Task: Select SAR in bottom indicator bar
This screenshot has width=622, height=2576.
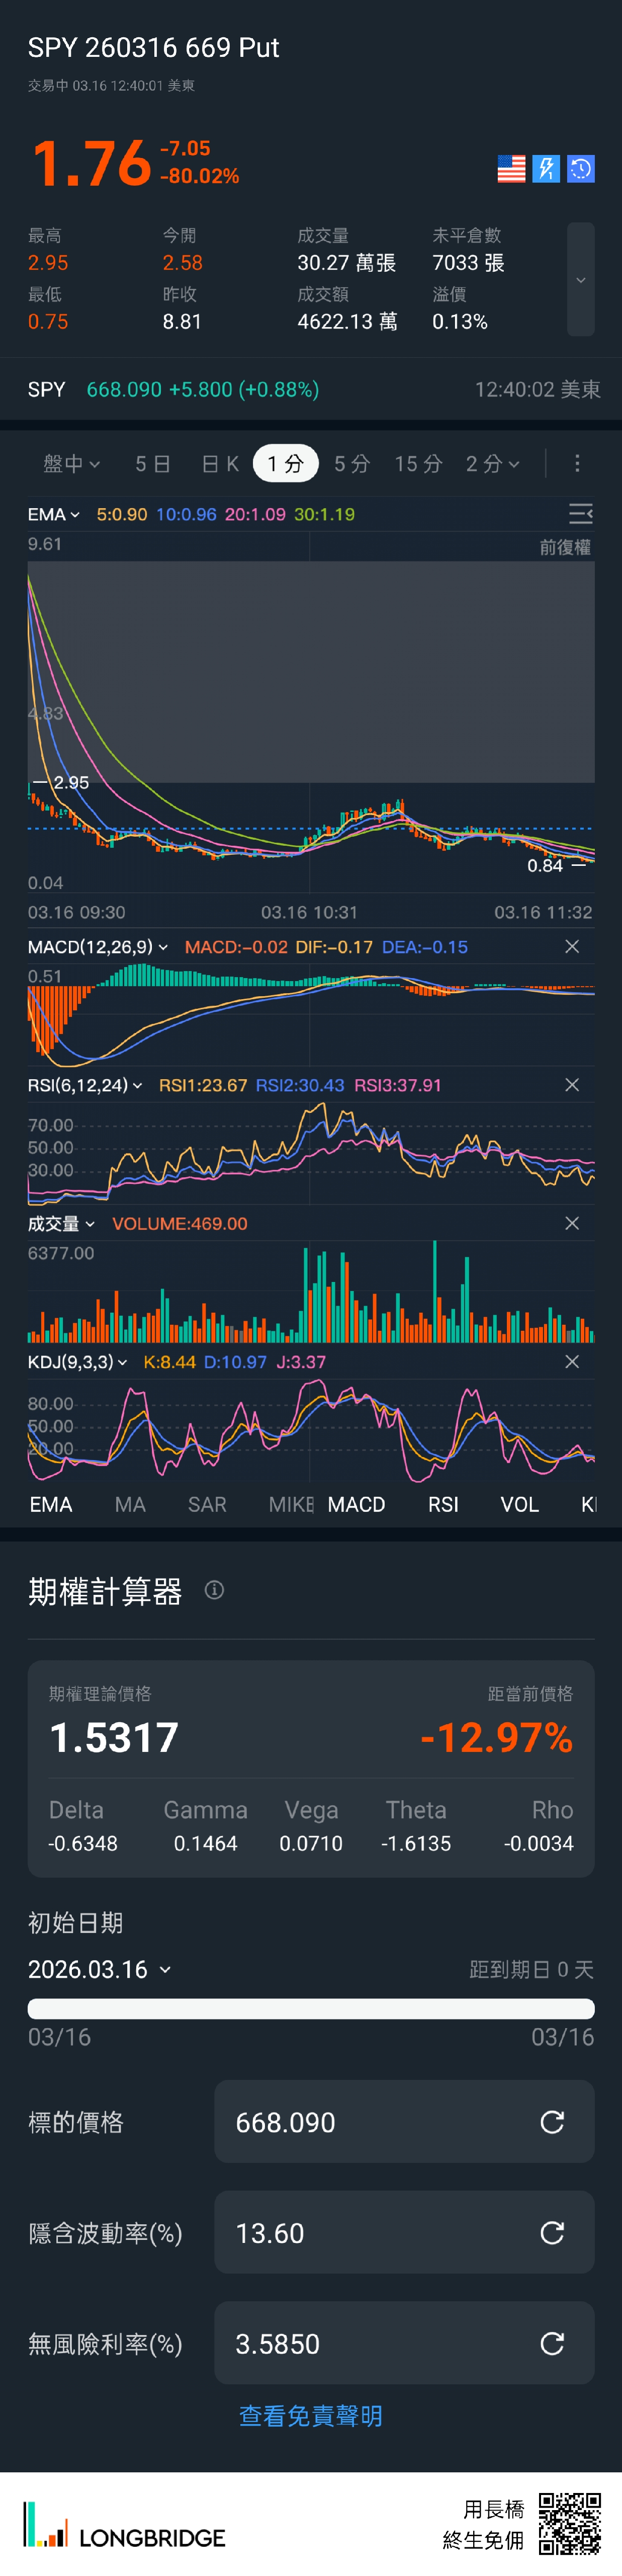Action: coord(207,1505)
